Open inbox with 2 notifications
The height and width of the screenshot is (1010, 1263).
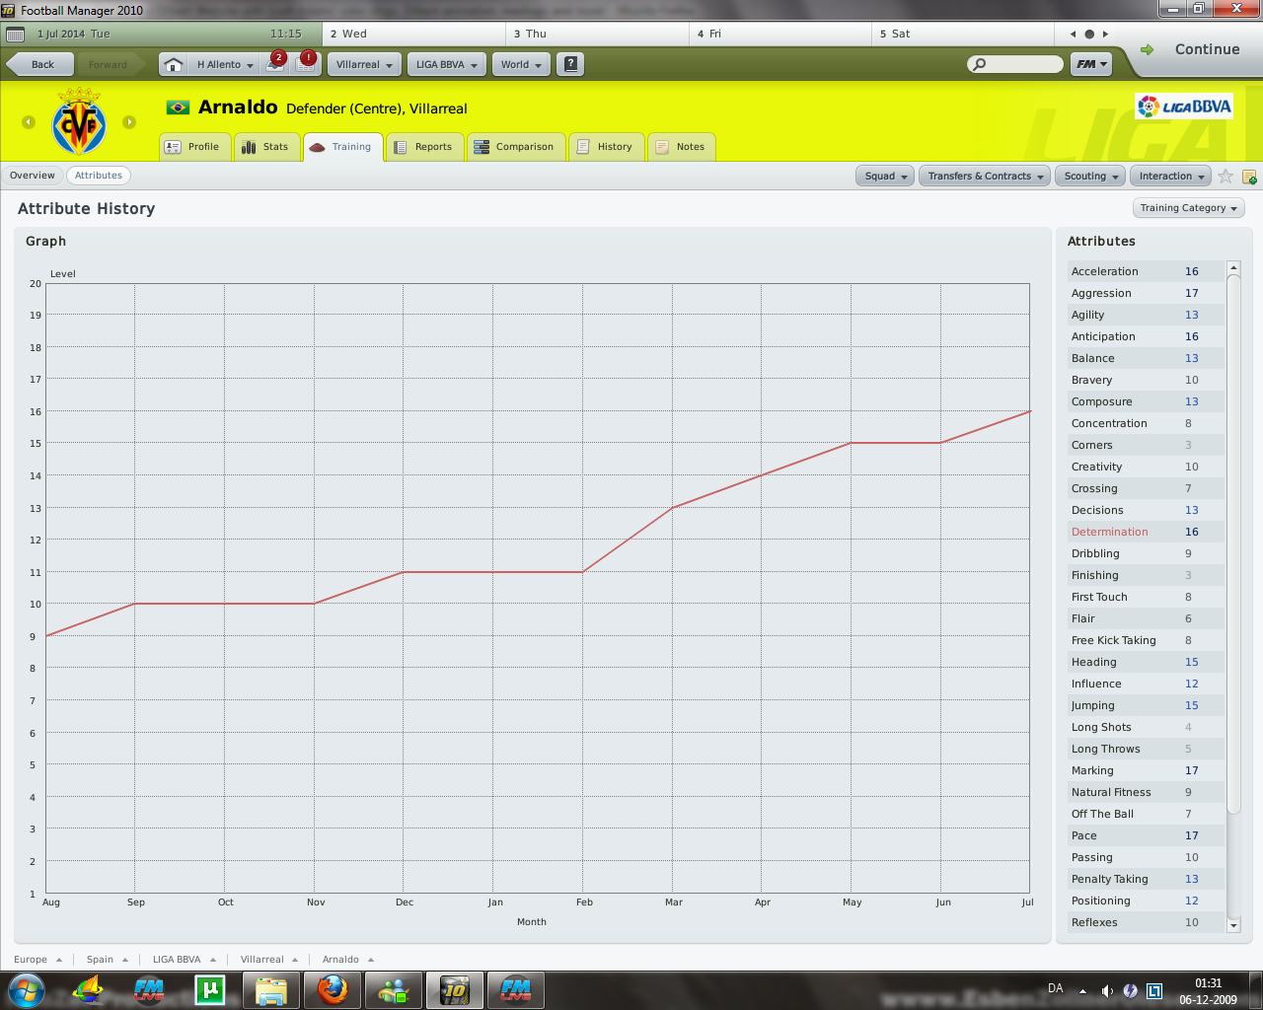277,62
